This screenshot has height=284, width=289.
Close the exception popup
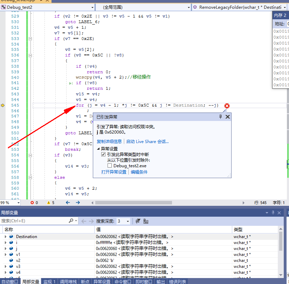228,117
